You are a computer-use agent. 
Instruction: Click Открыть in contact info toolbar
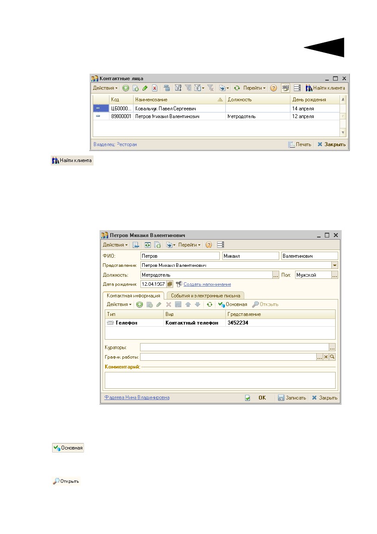265,304
